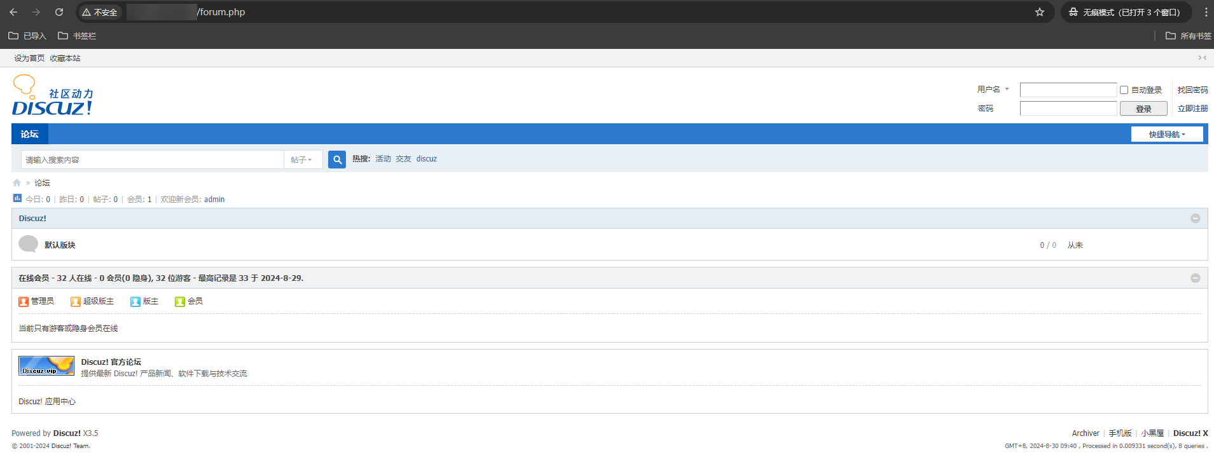This screenshot has width=1214, height=476.
Task: Click the 管理员 legend icon
Action: [x=24, y=301]
